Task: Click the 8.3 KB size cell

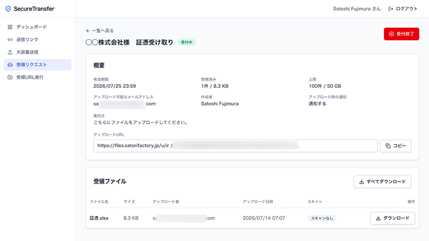Action: [x=131, y=218]
